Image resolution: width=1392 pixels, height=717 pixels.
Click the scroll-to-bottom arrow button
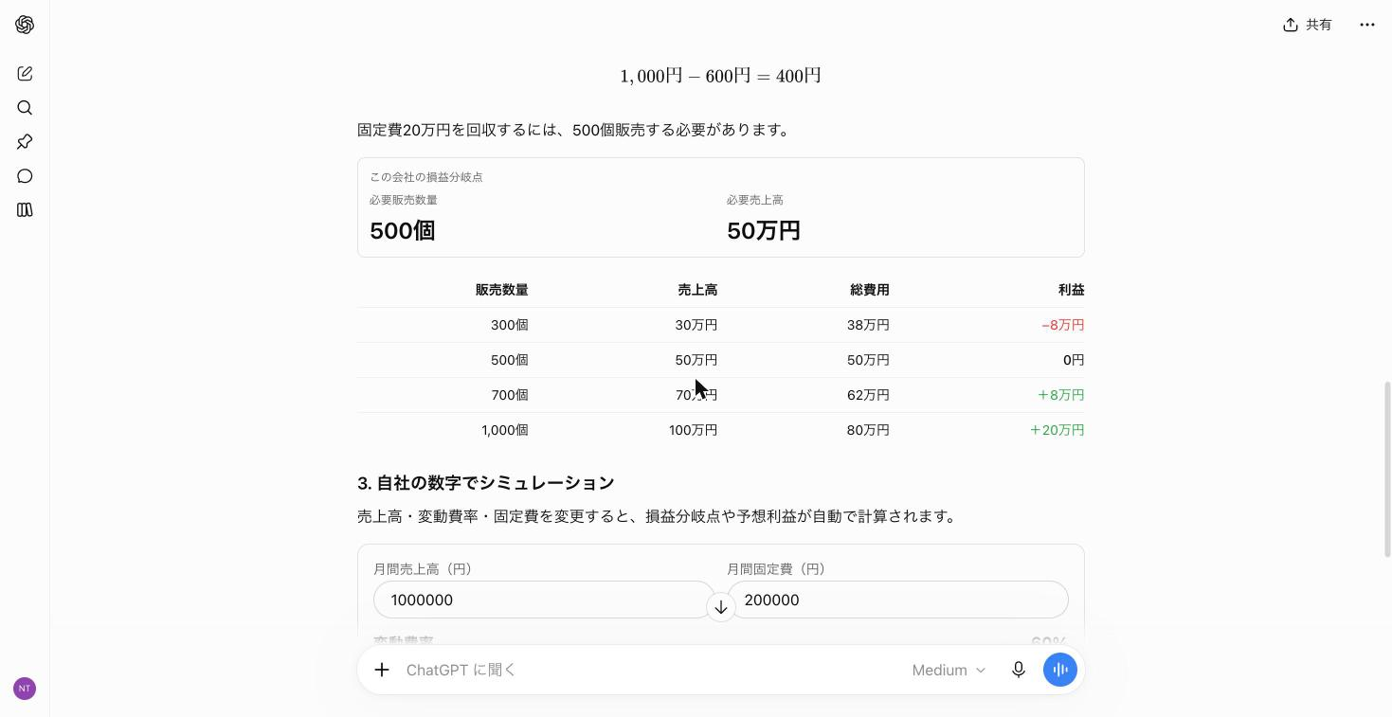point(721,607)
